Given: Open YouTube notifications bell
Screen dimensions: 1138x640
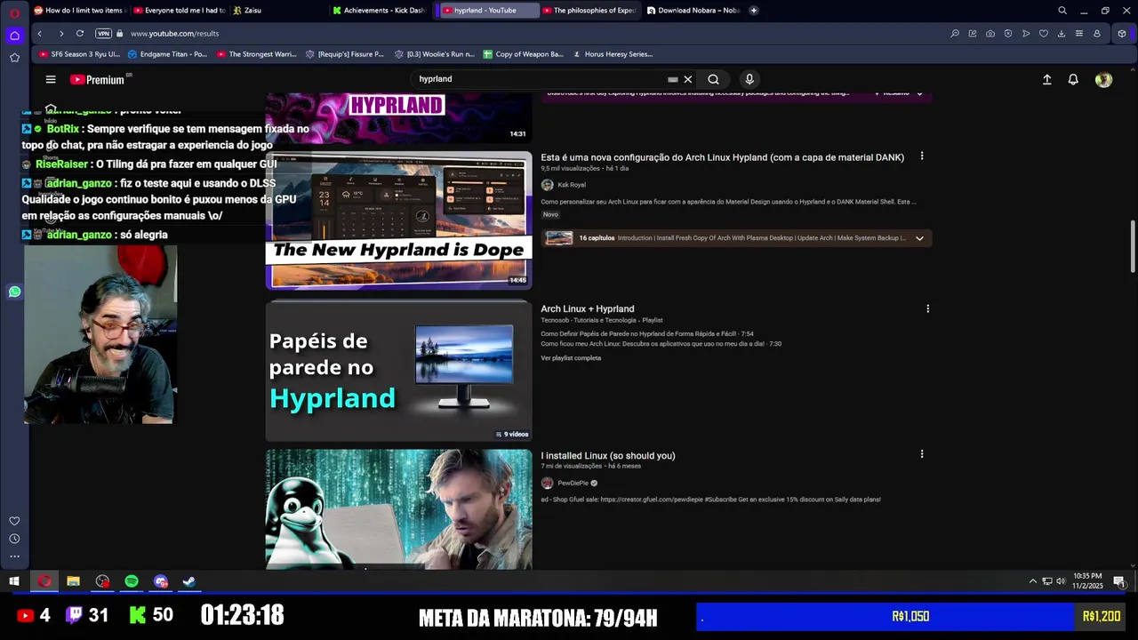Looking at the screenshot, I should click(1073, 79).
